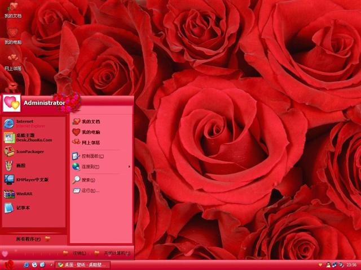The image size is (361, 270).
Task: Click the show desktop quick launch icon
Action: click(42, 265)
